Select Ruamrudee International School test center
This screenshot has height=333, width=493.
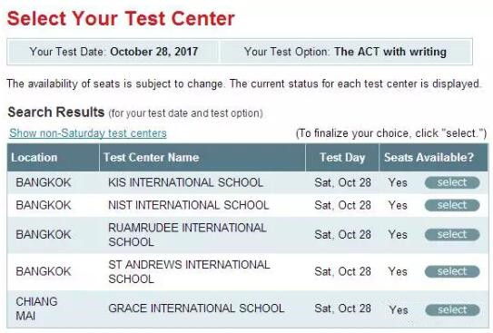click(x=452, y=234)
